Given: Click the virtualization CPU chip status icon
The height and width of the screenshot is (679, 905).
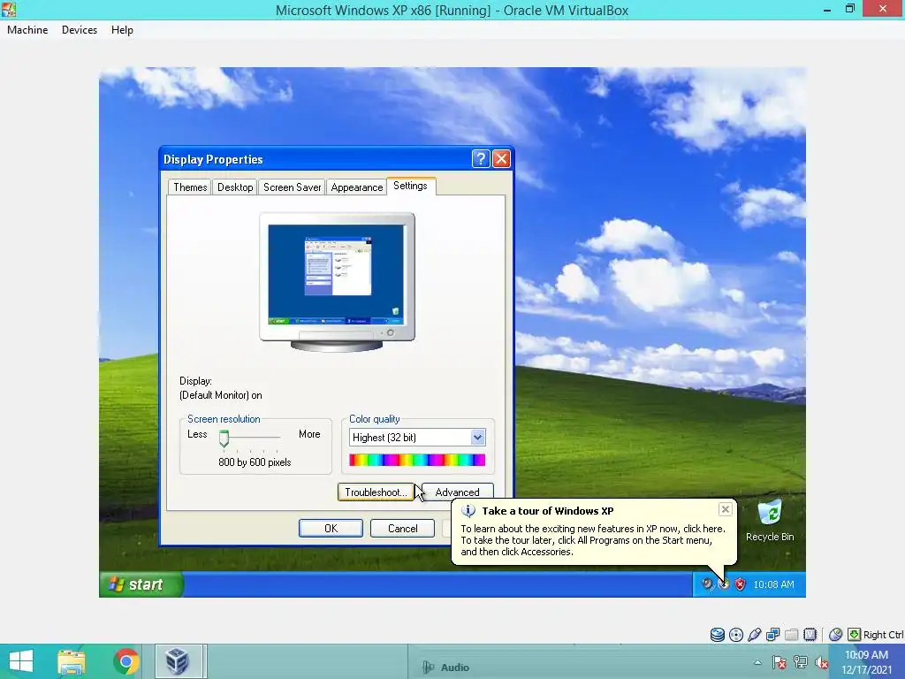Looking at the screenshot, I should point(810,635).
